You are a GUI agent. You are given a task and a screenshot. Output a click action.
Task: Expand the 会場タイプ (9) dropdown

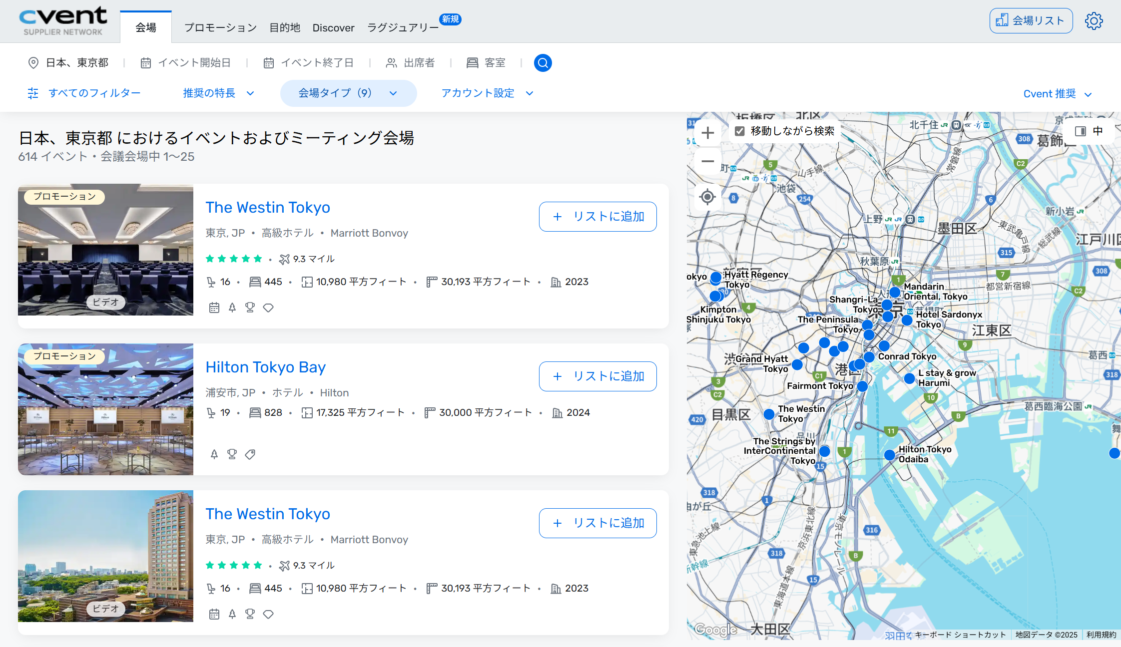(x=348, y=93)
